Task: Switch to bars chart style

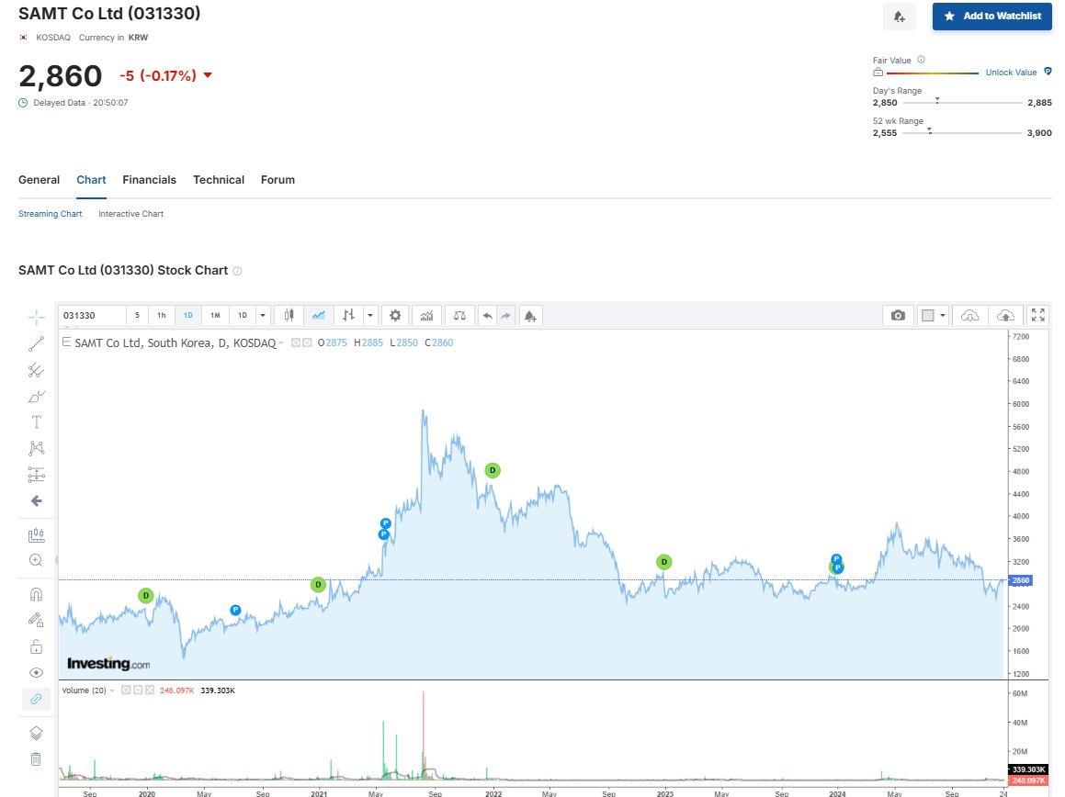Action: 348,315
